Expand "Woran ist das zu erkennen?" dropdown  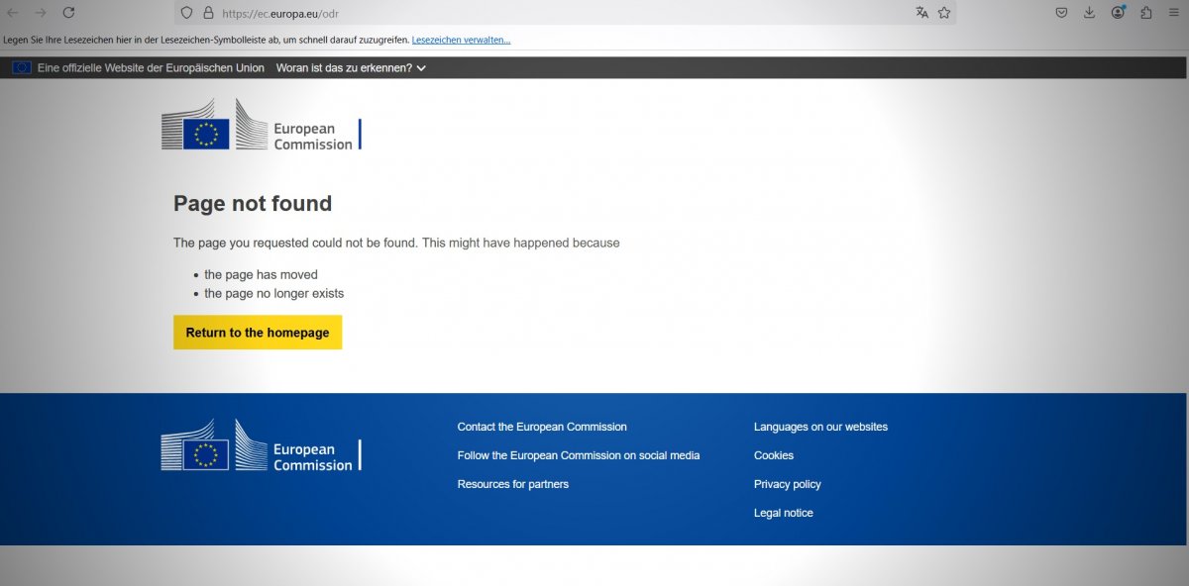[x=351, y=68]
